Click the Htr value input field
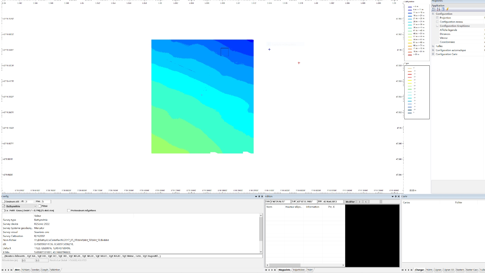The width and height of the screenshot is (485, 273). pyautogui.click(x=333, y=202)
